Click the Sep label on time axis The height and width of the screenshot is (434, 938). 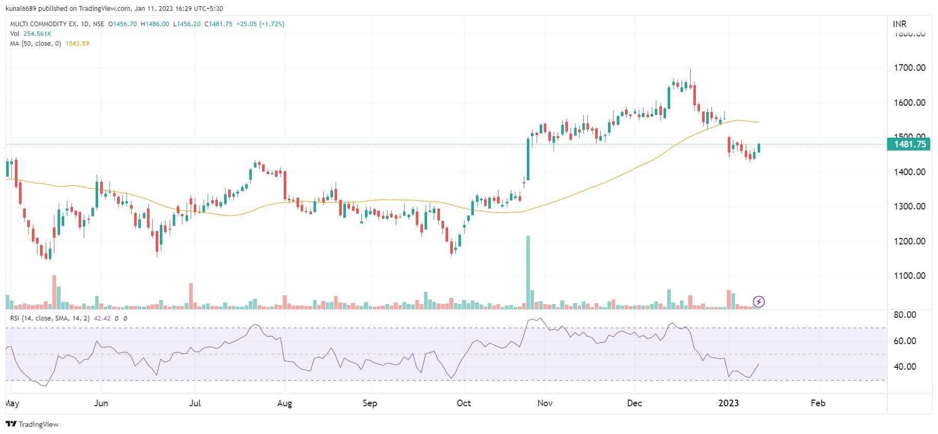coord(370,403)
